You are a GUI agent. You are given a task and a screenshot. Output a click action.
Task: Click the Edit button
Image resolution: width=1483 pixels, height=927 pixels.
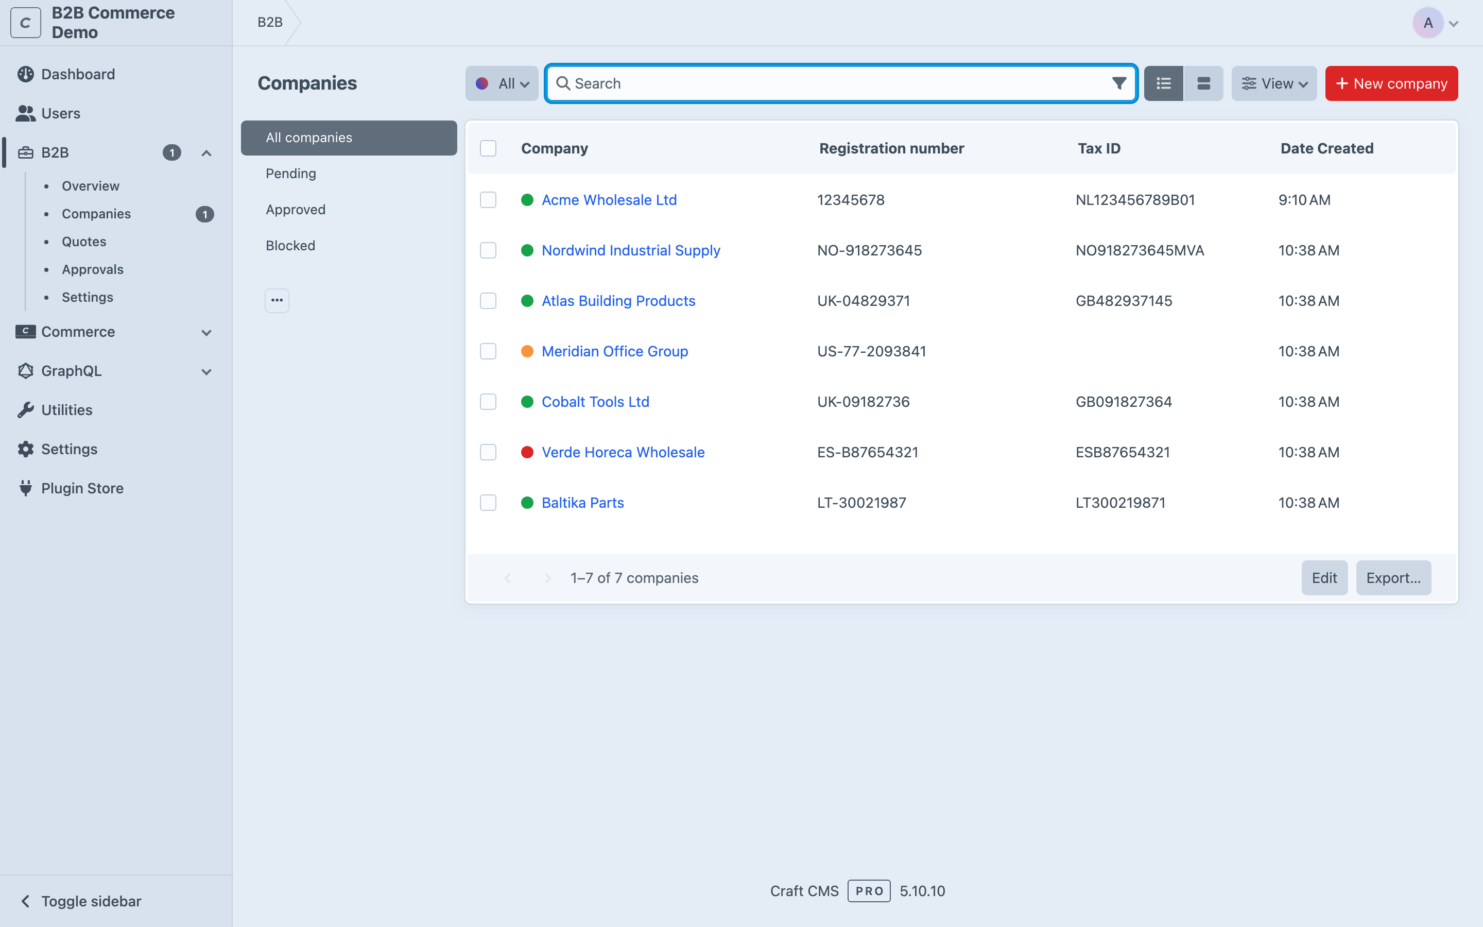(x=1324, y=578)
